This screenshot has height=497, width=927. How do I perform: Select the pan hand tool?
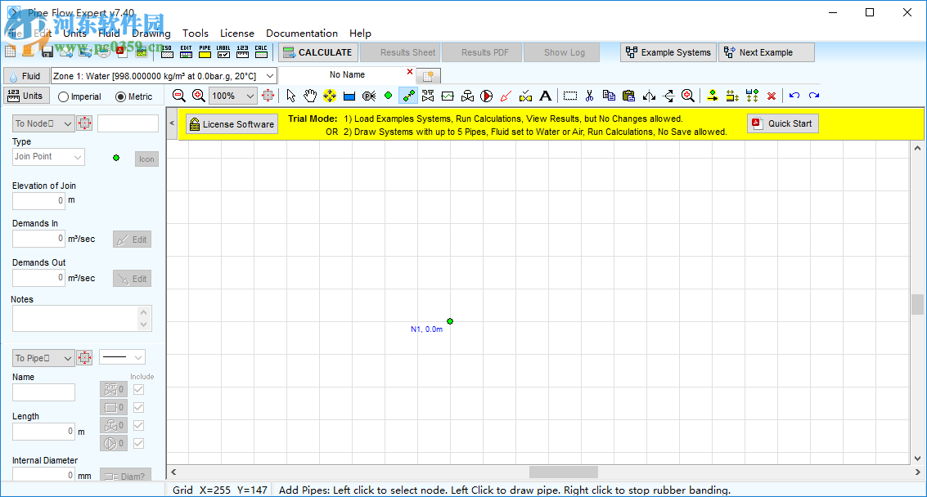coord(310,96)
